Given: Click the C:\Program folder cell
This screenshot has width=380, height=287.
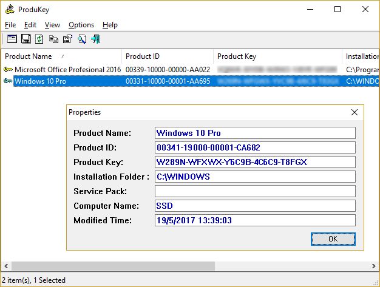Looking at the screenshot, I should [362, 70].
